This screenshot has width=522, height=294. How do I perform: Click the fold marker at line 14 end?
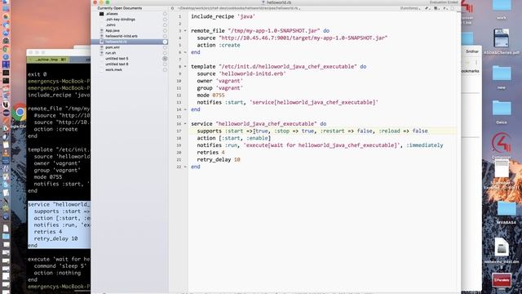point(185,109)
